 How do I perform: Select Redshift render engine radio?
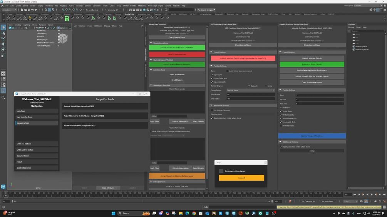[249, 86]
